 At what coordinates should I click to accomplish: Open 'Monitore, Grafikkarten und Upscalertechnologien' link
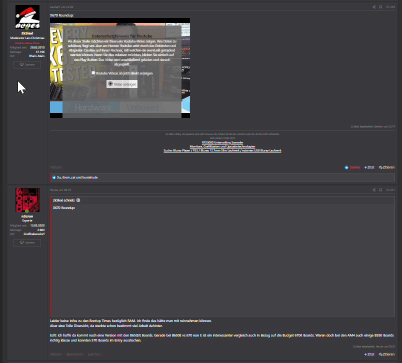point(222,146)
